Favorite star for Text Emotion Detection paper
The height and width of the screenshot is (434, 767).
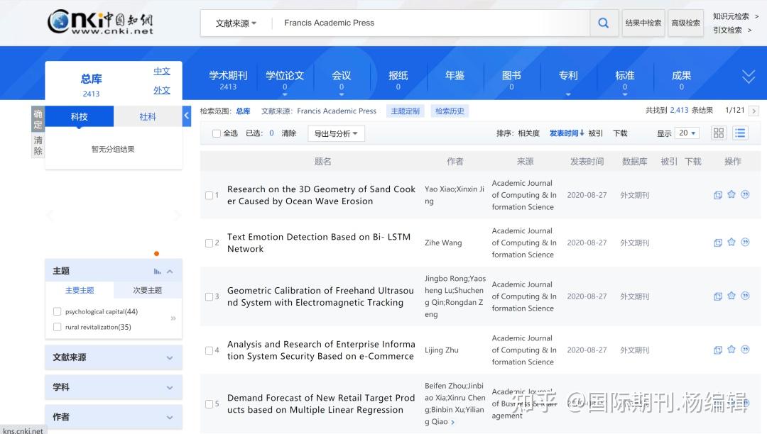click(731, 242)
